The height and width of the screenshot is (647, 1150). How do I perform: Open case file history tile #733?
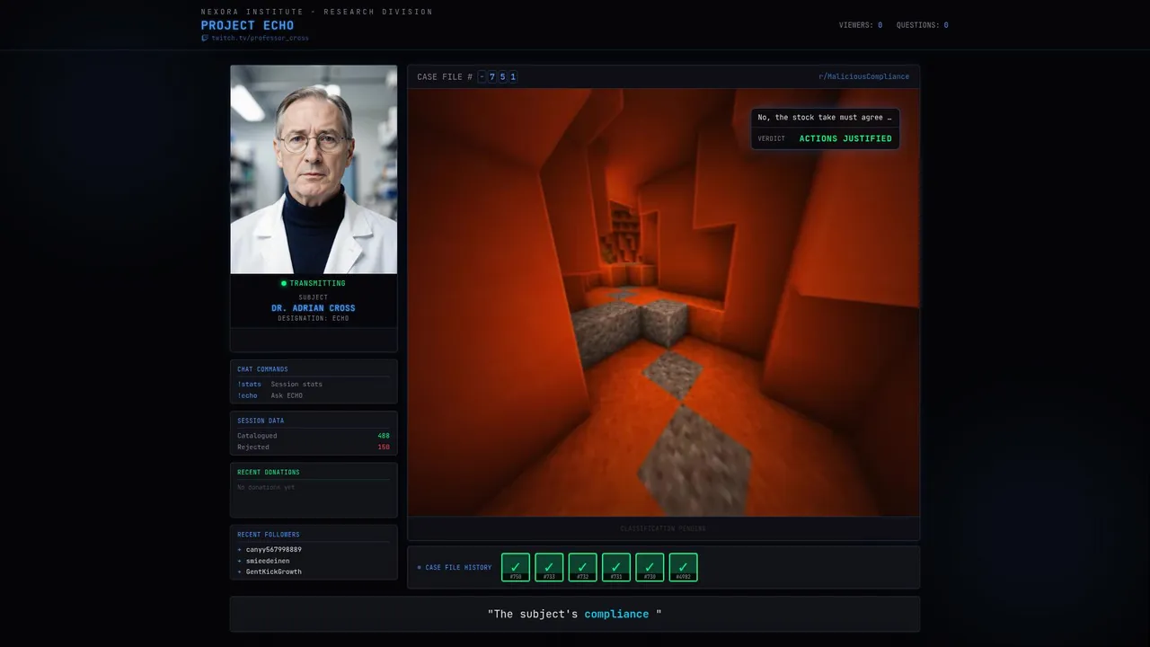tap(549, 567)
